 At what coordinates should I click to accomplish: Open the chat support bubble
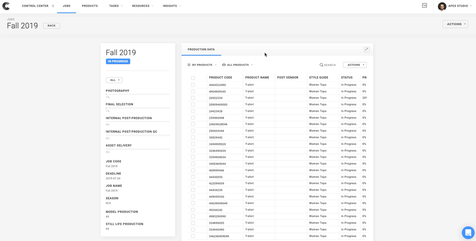(468, 233)
